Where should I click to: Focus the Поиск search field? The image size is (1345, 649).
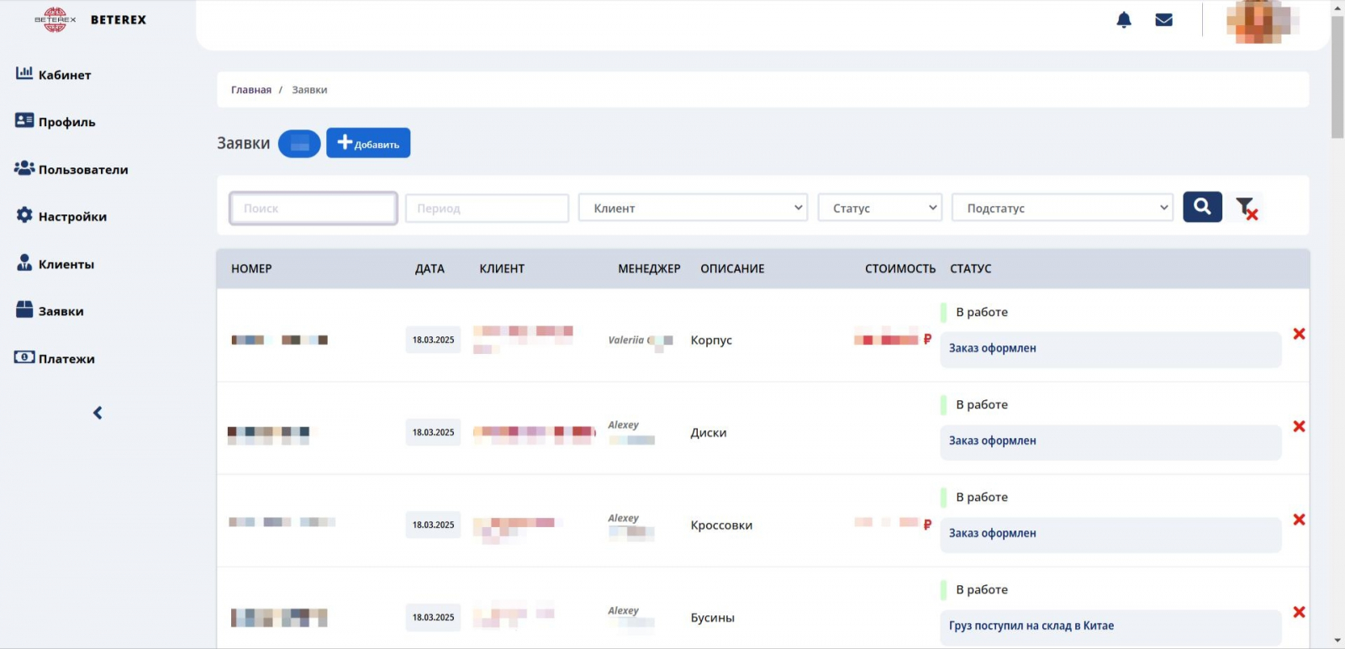coord(314,208)
